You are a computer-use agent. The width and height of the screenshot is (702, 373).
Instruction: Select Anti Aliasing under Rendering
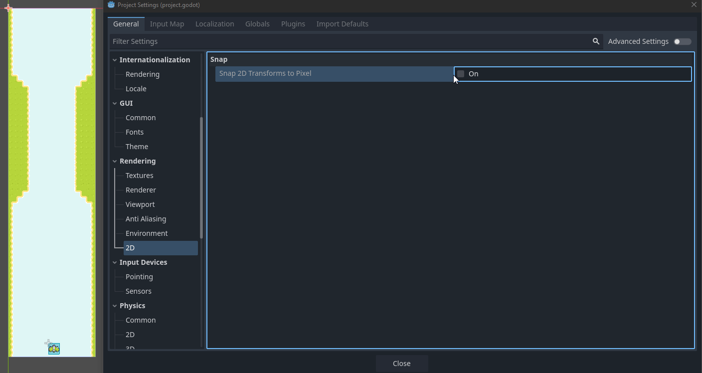[146, 218]
